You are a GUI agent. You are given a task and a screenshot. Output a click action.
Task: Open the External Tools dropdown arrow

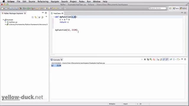[34, 8]
